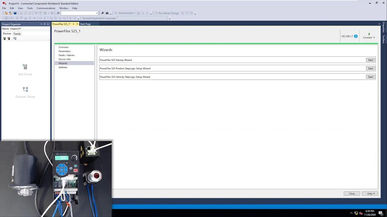This screenshot has height=217, width=387.
Task: Show hidden system tray icons
Action: [x=351, y=213]
